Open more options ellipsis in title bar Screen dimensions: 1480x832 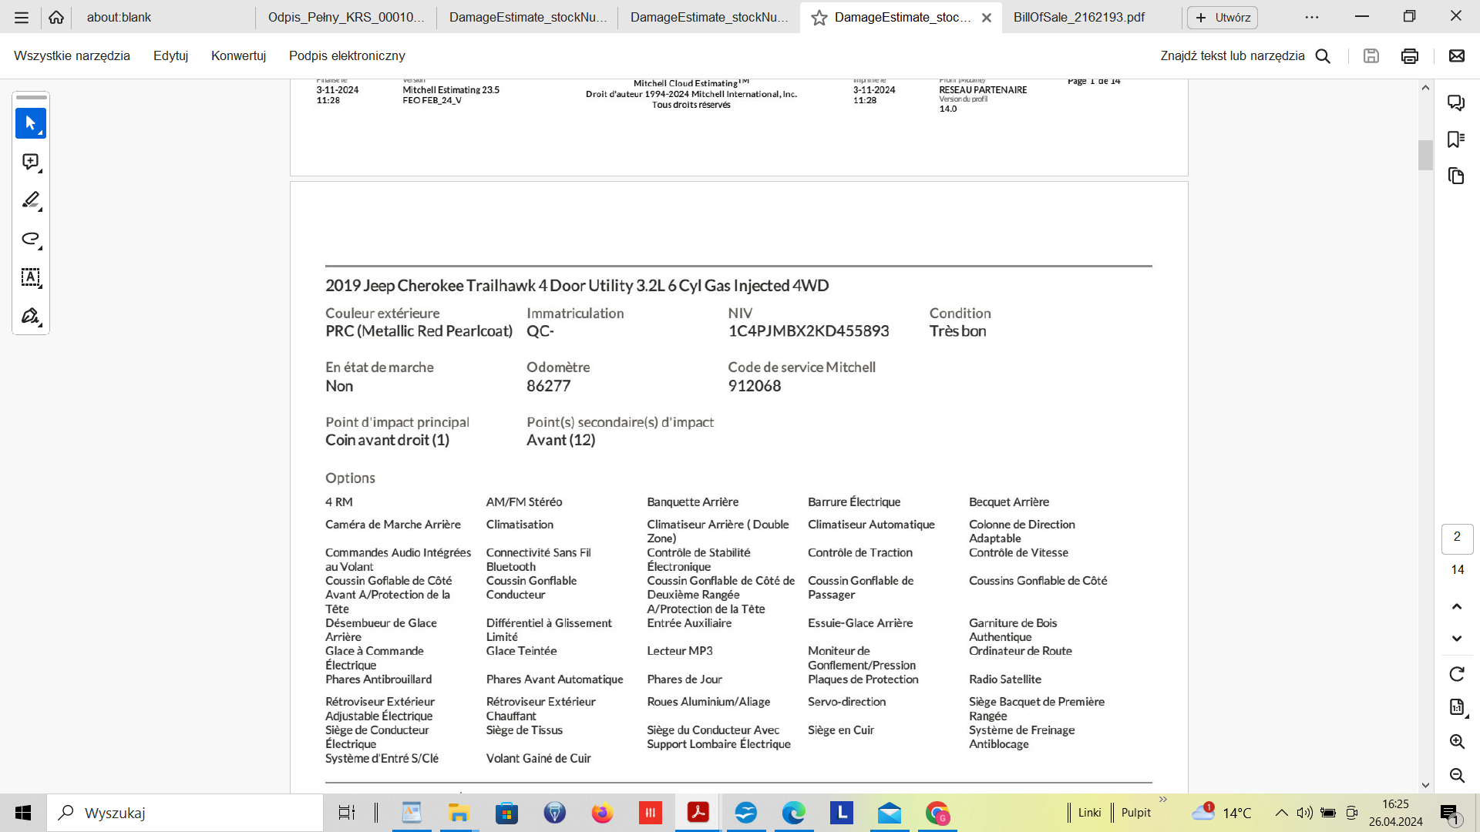tap(1312, 17)
